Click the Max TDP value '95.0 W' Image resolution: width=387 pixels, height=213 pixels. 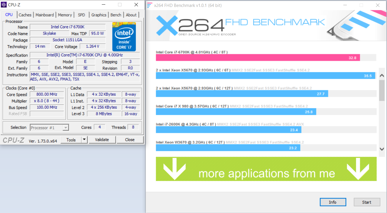97,33
